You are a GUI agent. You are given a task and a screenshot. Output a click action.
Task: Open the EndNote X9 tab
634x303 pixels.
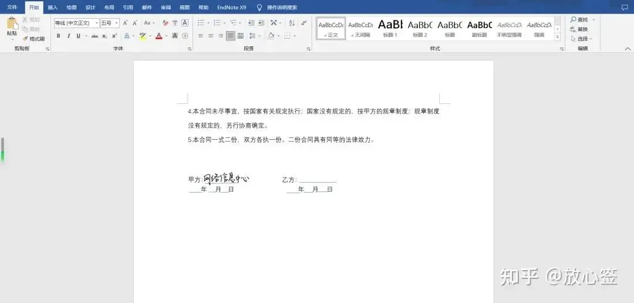pyautogui.click(x=232, y=7)
